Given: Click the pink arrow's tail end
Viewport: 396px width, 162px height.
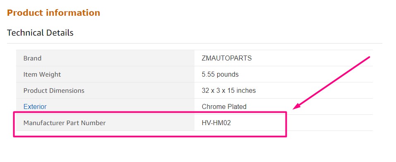Looking at the screenshot, I should (x=368, y=58).
